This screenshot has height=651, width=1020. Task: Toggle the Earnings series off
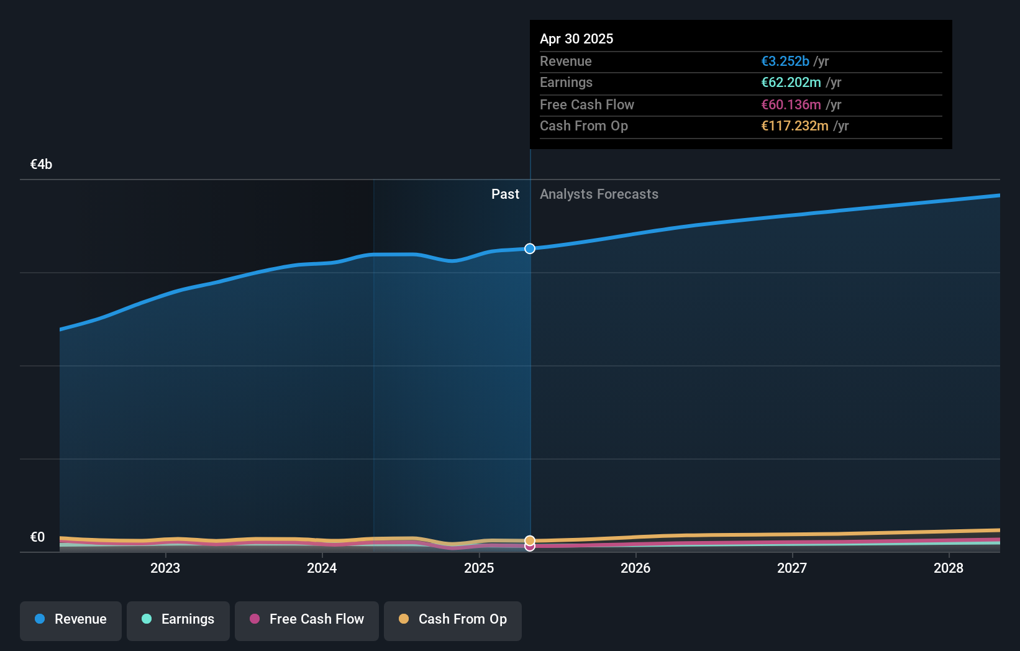178,619
